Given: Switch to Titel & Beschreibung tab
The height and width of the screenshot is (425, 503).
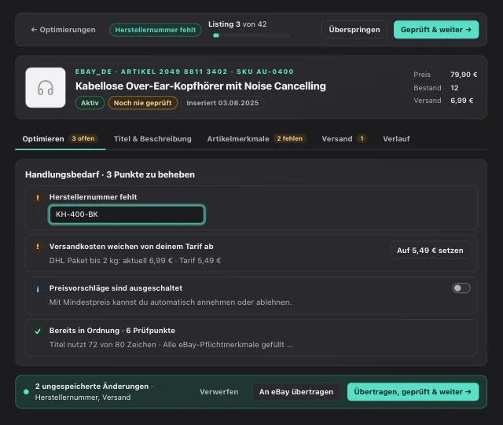Looking at the screenshot, I should 152,139.
